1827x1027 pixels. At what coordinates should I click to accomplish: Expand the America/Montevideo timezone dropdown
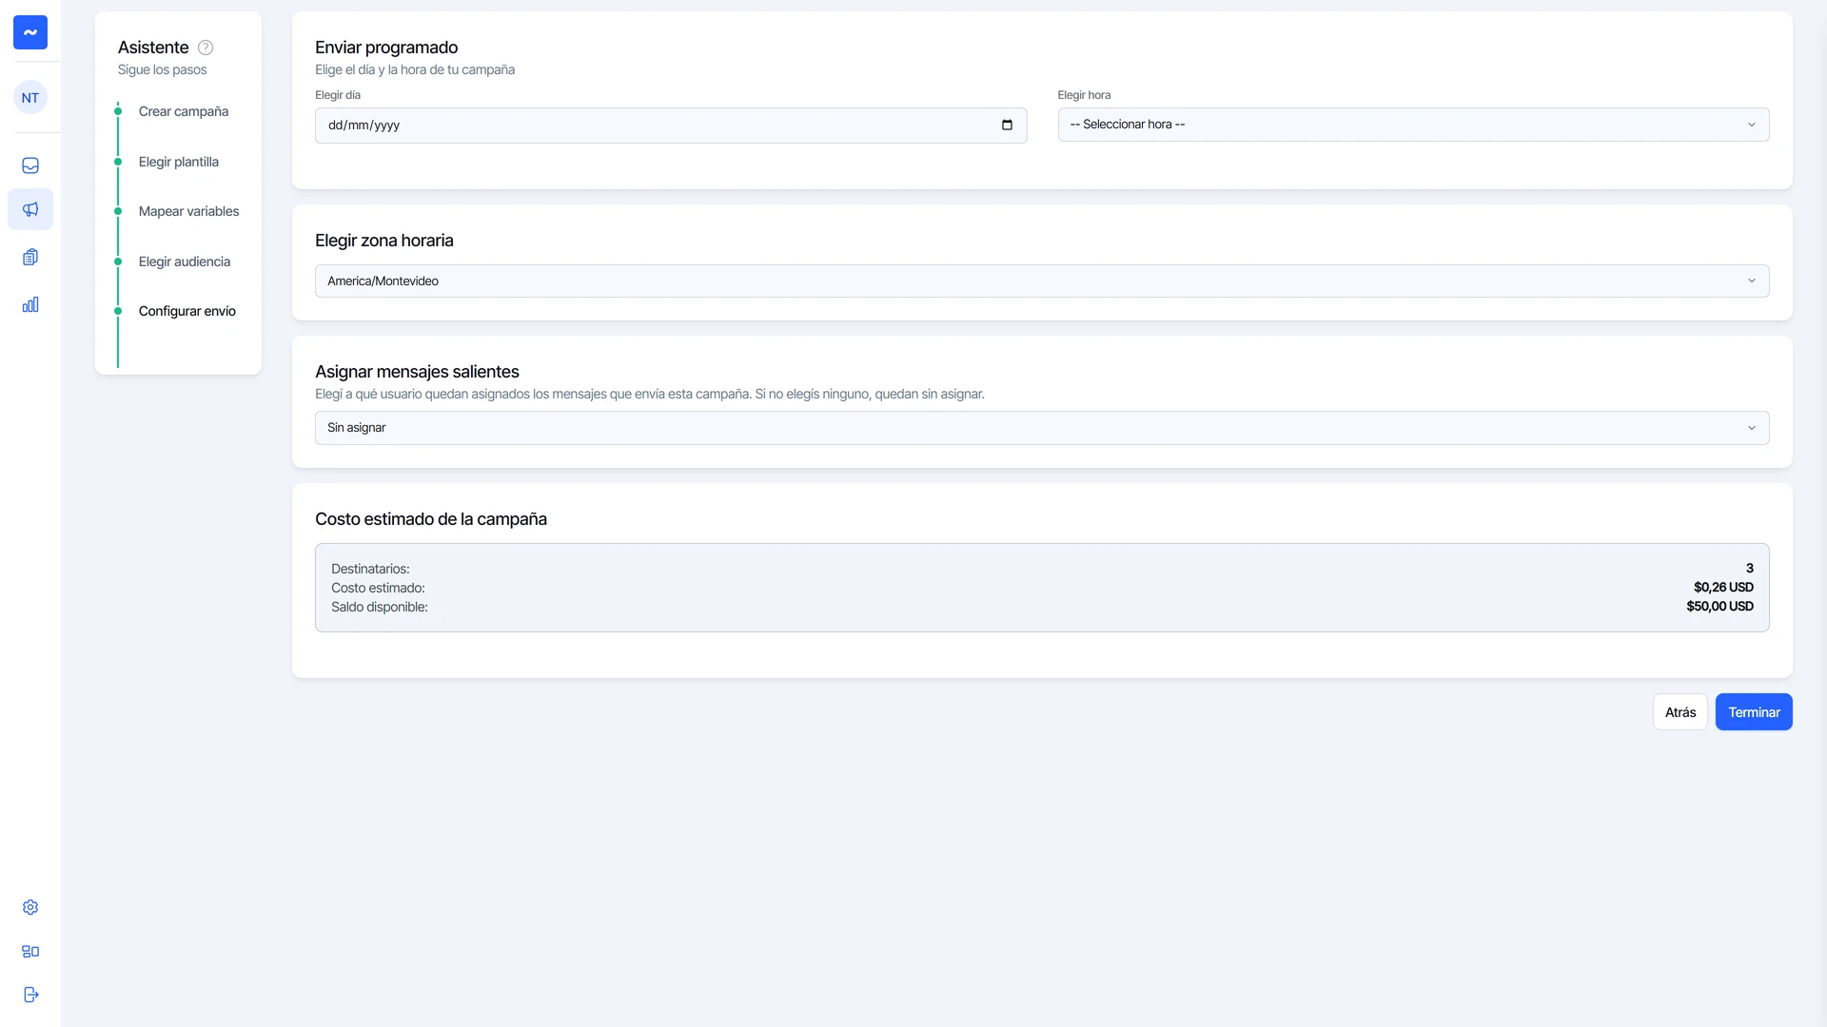click(1042, 281)
